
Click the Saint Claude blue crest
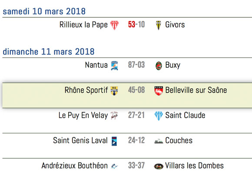pos(159,116)
